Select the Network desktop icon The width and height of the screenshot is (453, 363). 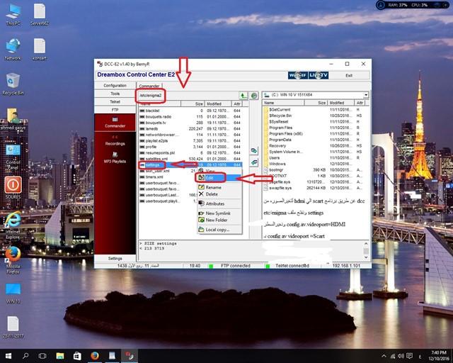click(x=13, y=49)
